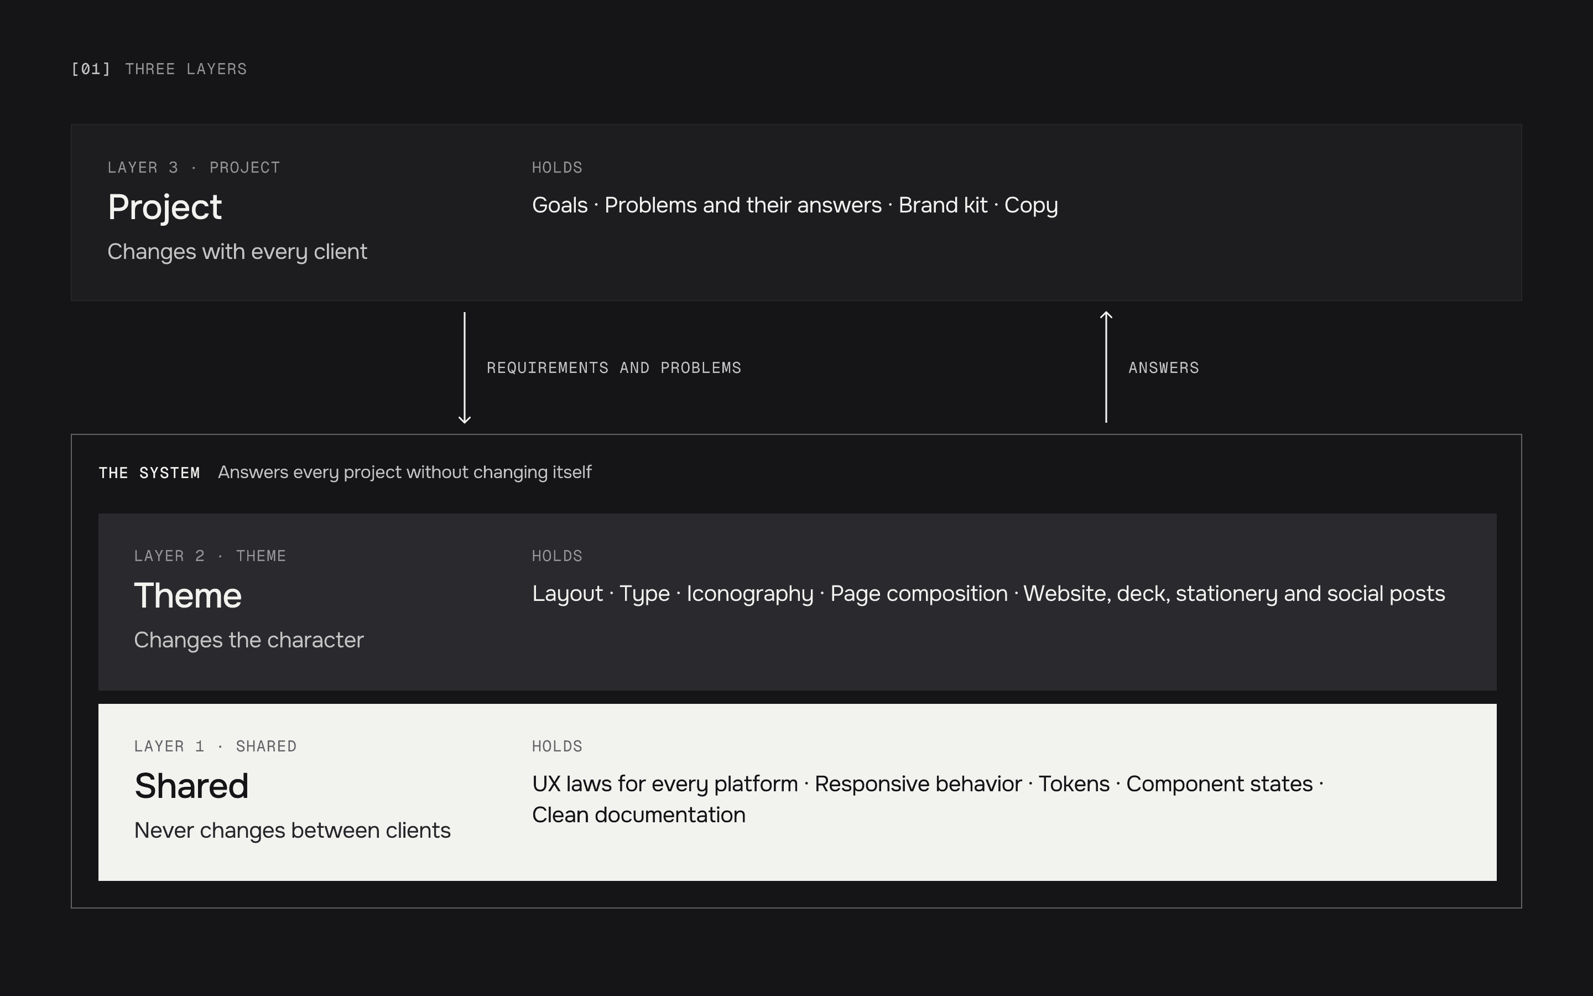Click "Answers every project without changing itself"
This screenshot has width=1593, height=996.
click(x=405, y=473)
